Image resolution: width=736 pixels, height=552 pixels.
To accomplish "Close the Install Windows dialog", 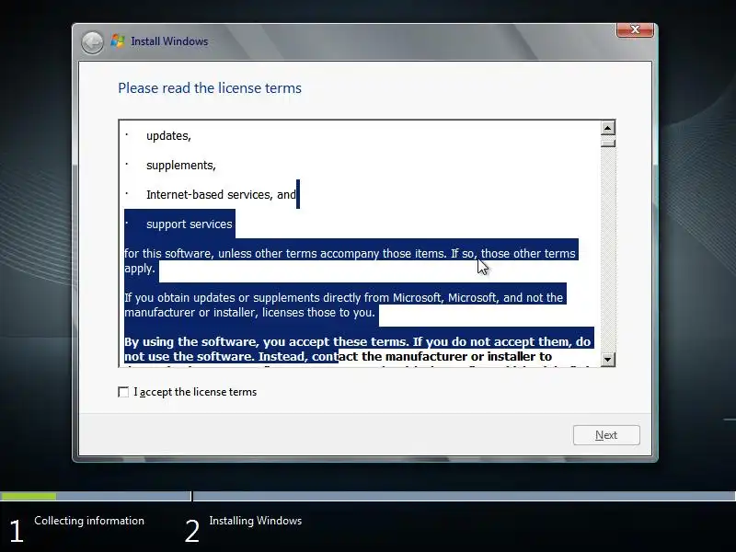I will pos(635,29).
